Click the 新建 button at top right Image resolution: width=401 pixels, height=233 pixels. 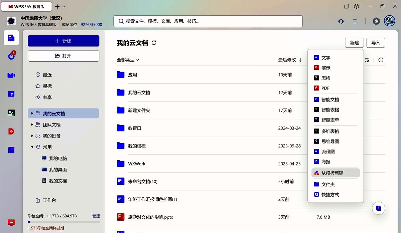coord(354,43)
